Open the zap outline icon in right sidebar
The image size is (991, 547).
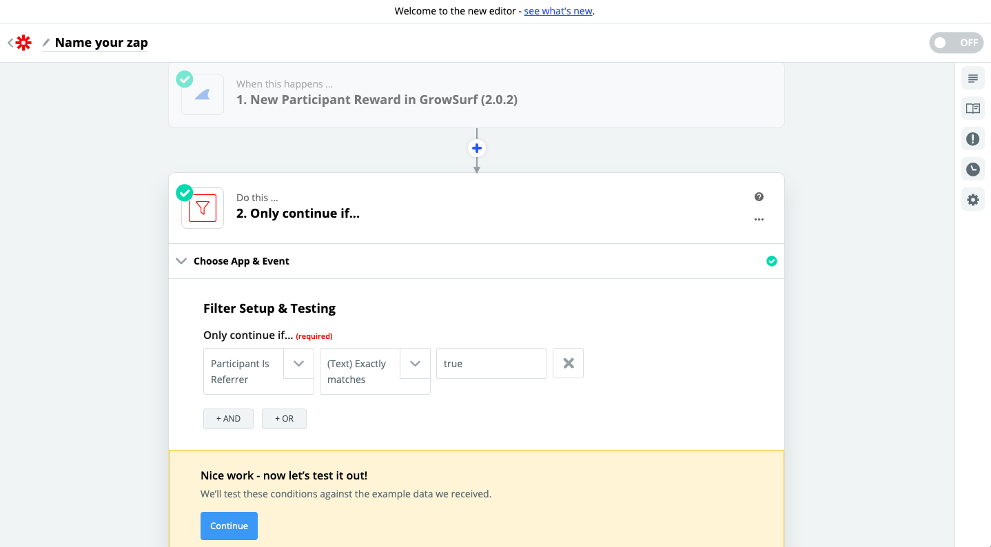(973, 79)
